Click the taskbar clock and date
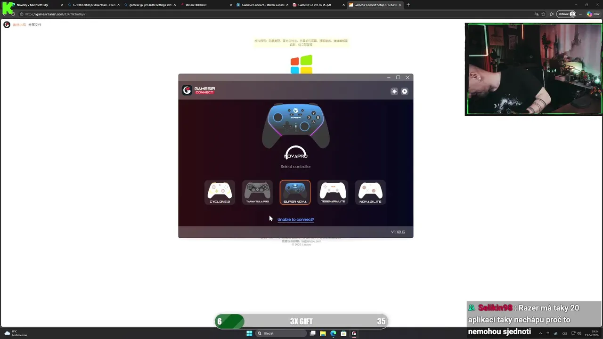 coord(592,333)
